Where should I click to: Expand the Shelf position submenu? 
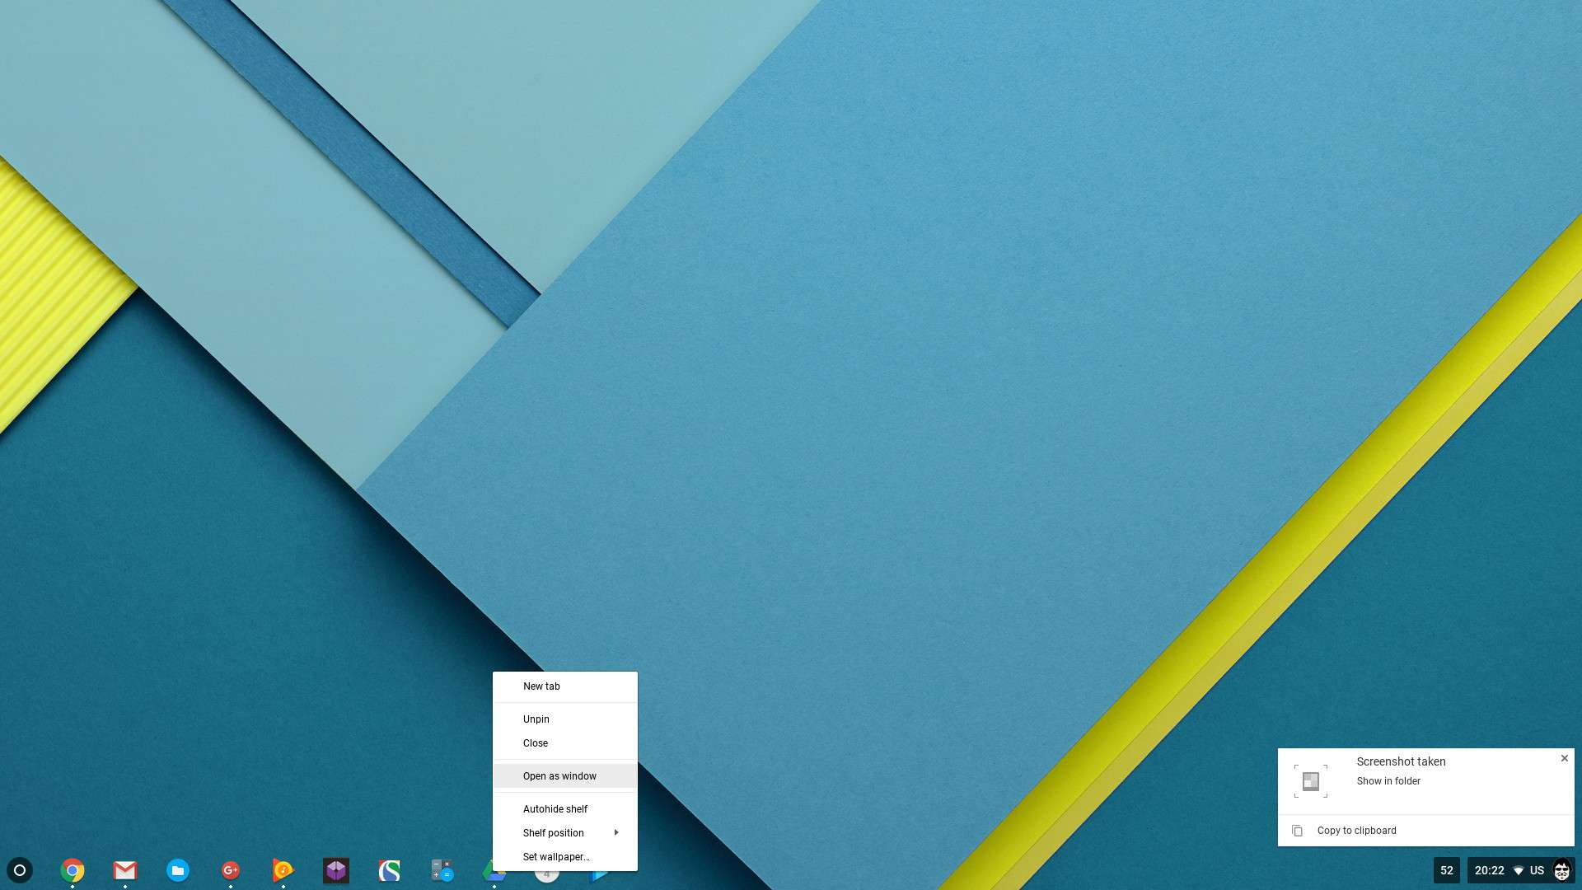[565, 833]
